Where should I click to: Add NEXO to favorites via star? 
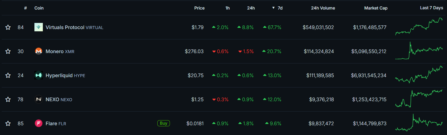[8, 99]
